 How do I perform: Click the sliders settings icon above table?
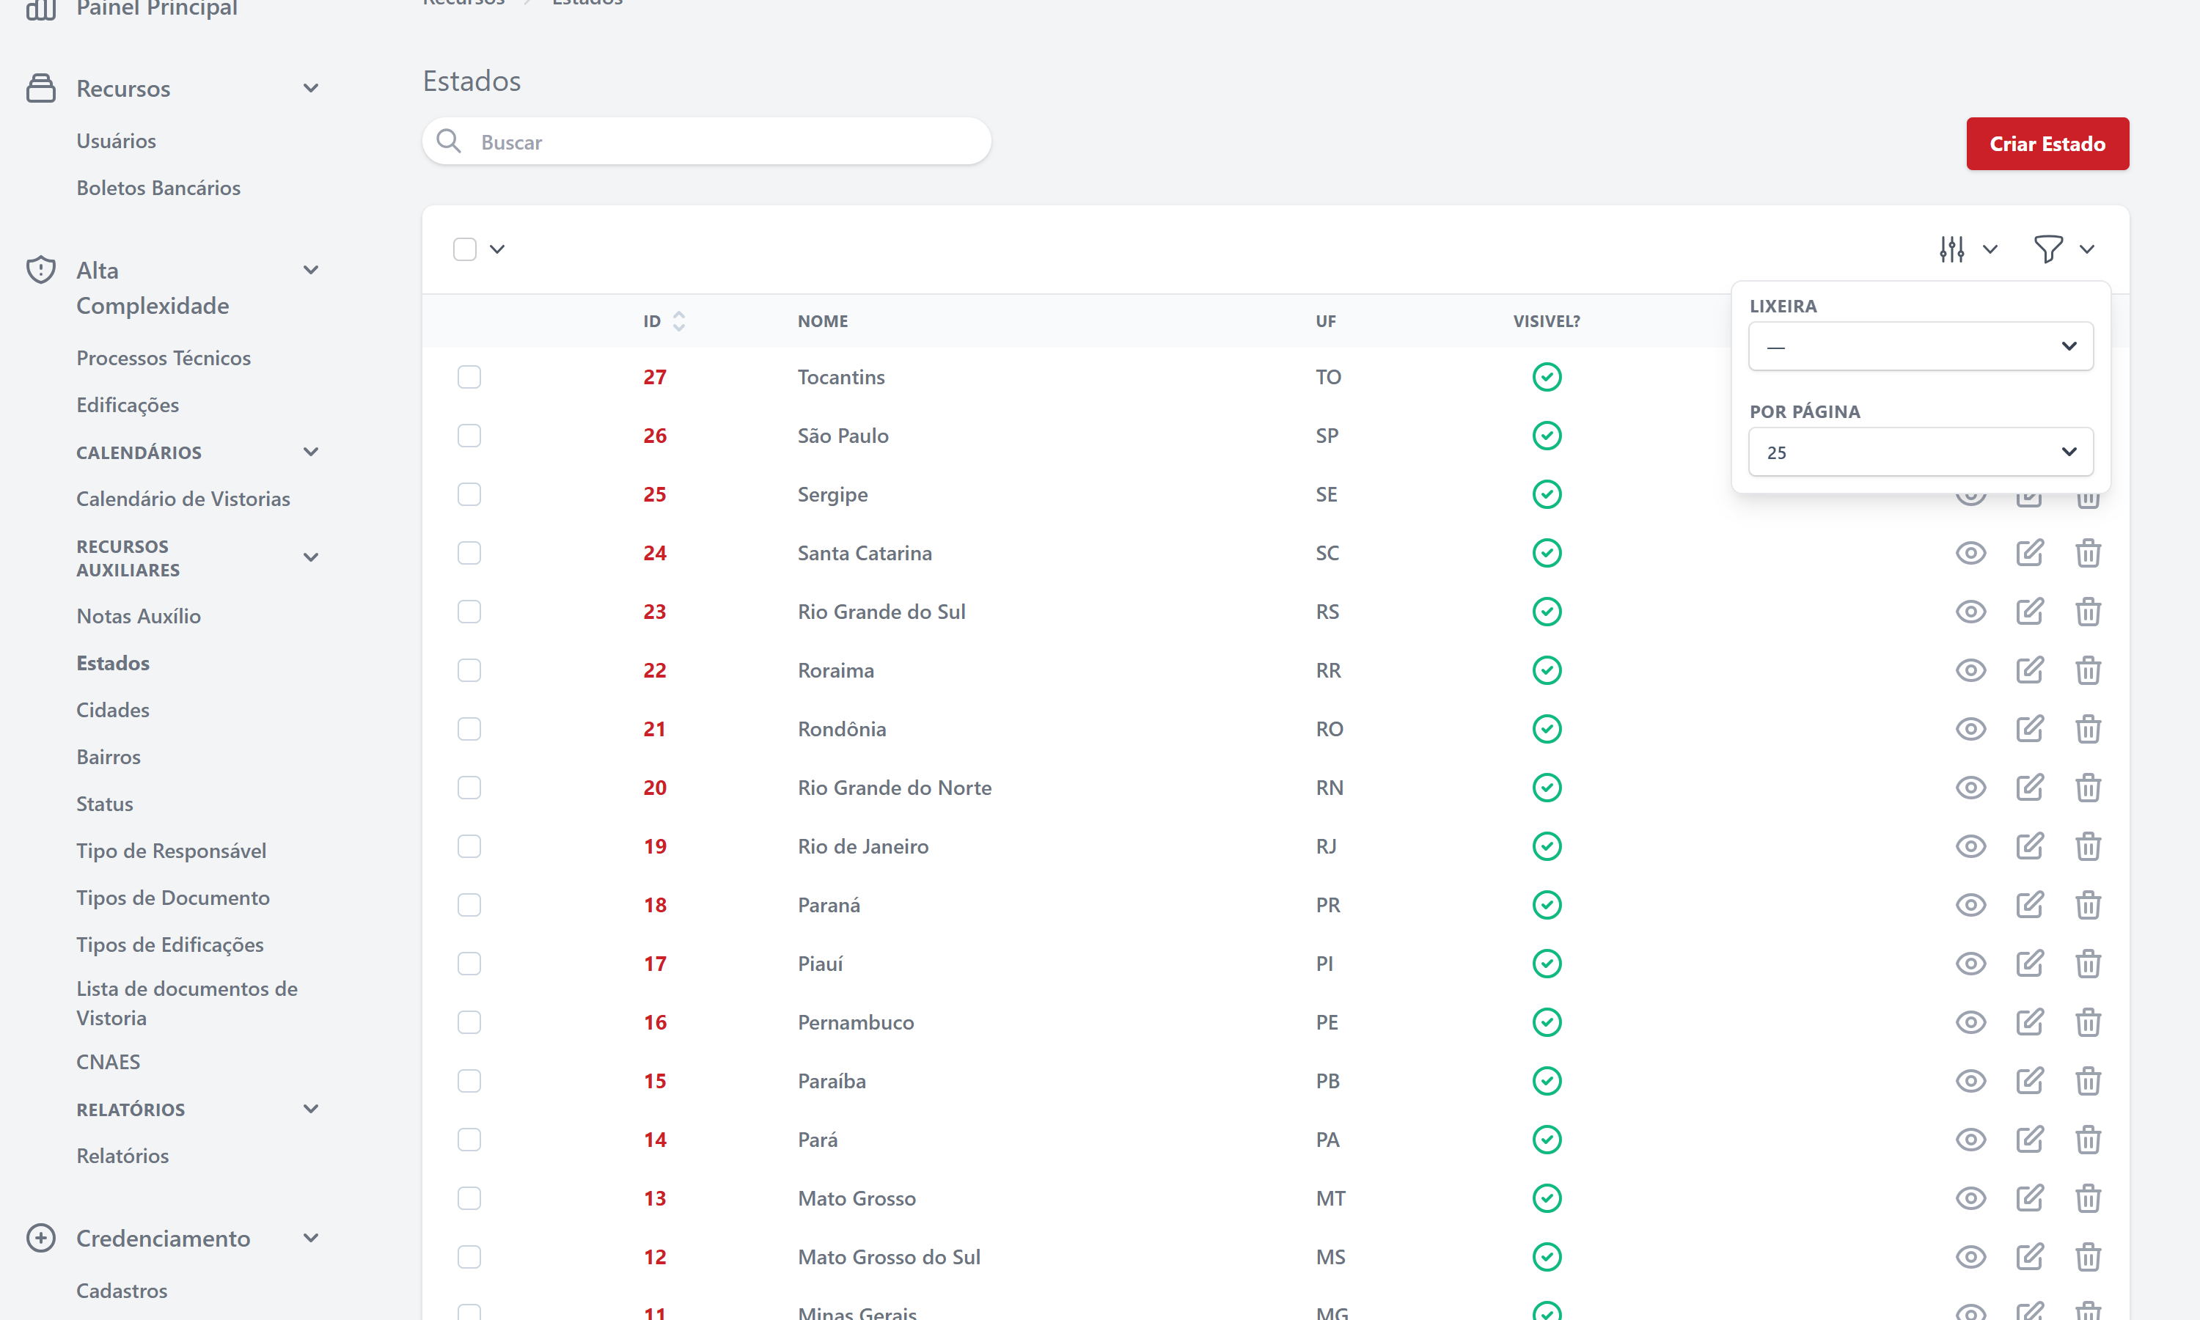click(1952, 249)
